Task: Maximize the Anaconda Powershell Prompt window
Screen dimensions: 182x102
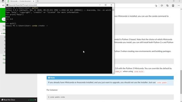Action: pos(106,5)
